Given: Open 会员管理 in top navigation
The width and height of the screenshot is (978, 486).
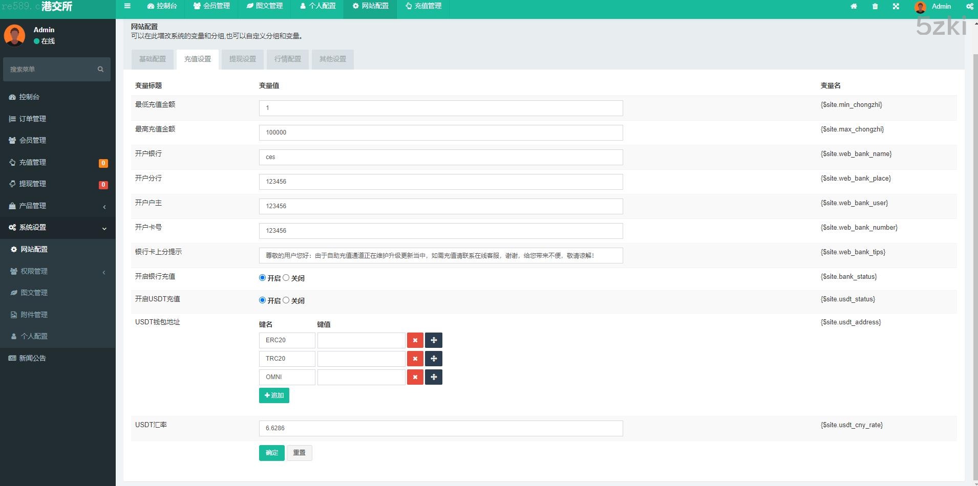Looking at the screenshot, I should click(211, 6).
